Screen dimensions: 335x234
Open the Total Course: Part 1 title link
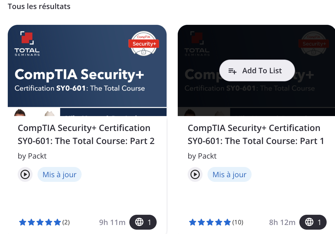coord(256,134)
